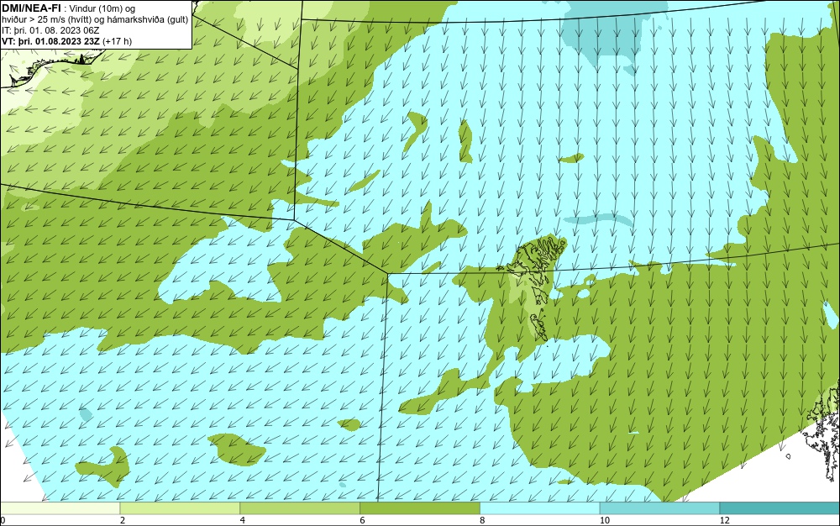The width and height of the screenshot is (840, 526).
Task: Click the legend scale label 2
Action: 123,520
